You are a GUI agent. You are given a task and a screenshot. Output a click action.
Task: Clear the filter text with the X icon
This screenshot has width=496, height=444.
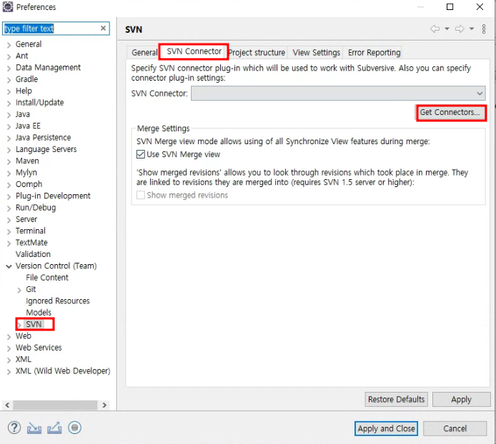tap(103, 29)
